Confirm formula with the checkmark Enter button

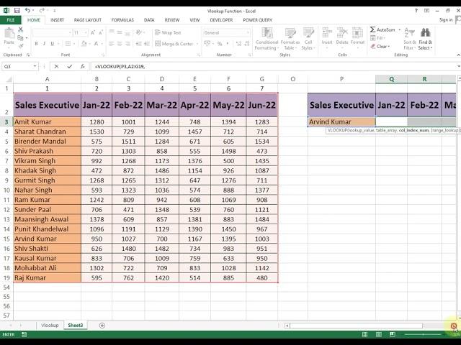pyautogui.click(x=69, y=67)
